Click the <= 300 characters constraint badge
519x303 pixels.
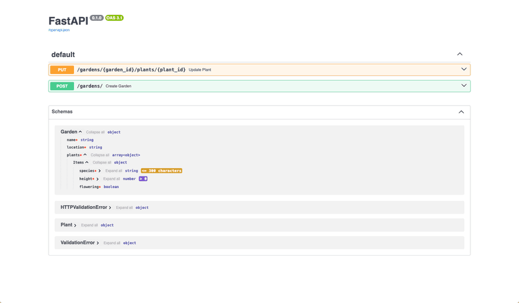click(162, 171)
